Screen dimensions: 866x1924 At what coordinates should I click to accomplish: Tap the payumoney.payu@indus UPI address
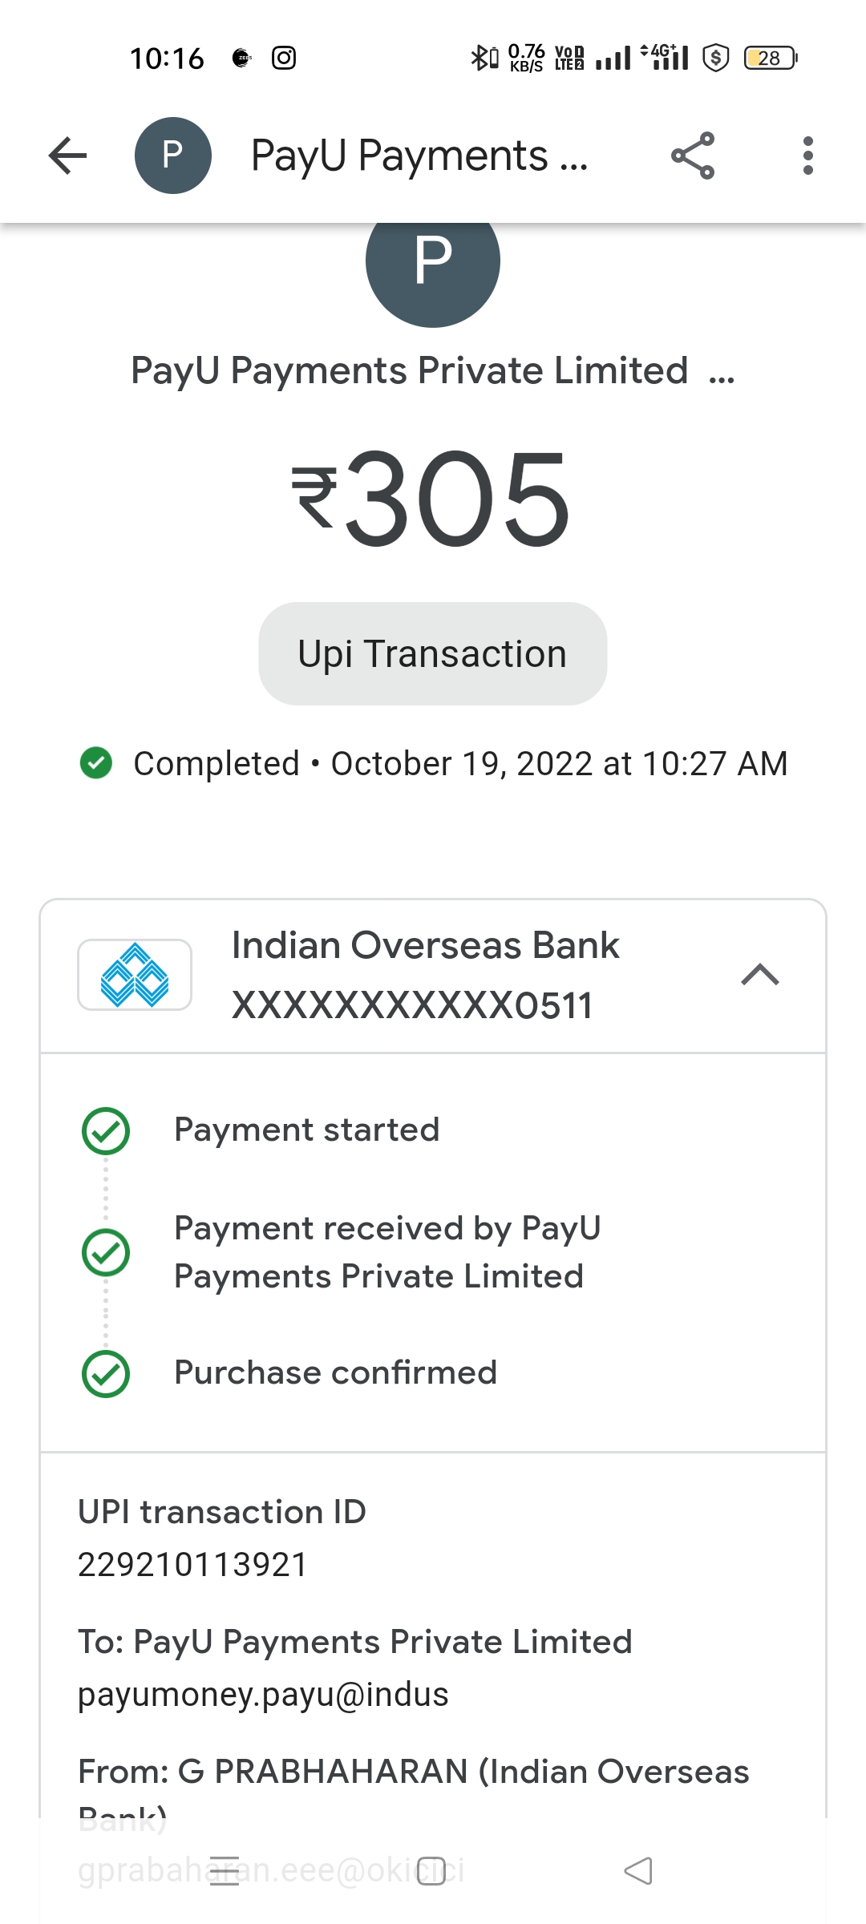pyautogui.click(x=263, y=1695)
